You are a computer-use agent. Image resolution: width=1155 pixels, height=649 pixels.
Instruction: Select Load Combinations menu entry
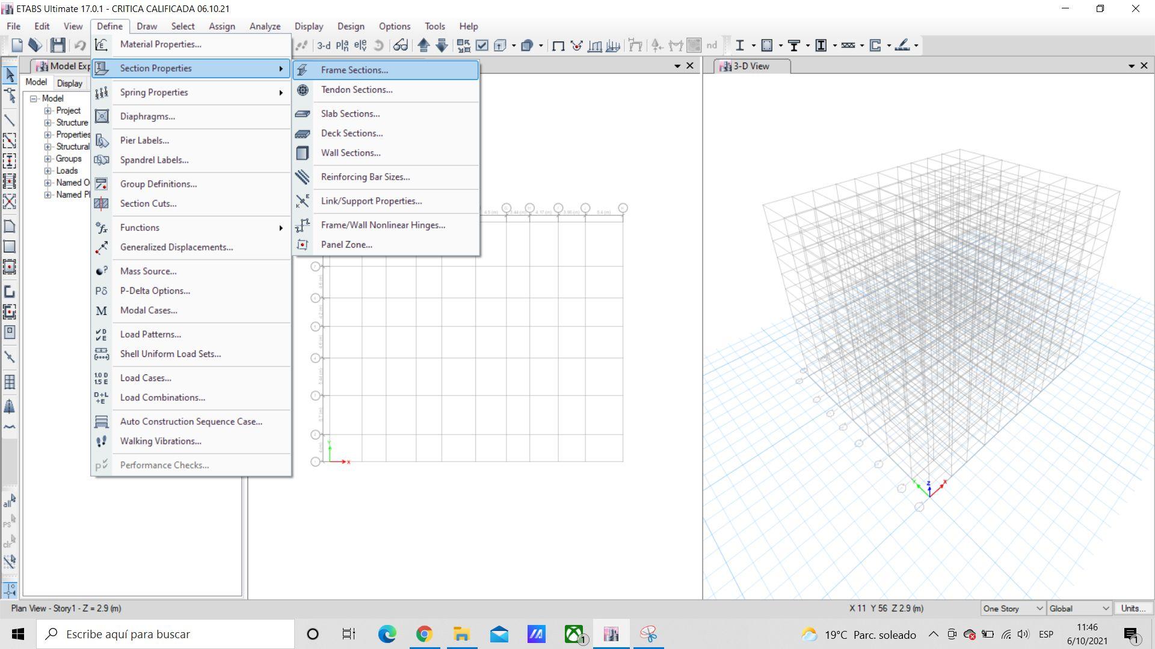[162, 397]
